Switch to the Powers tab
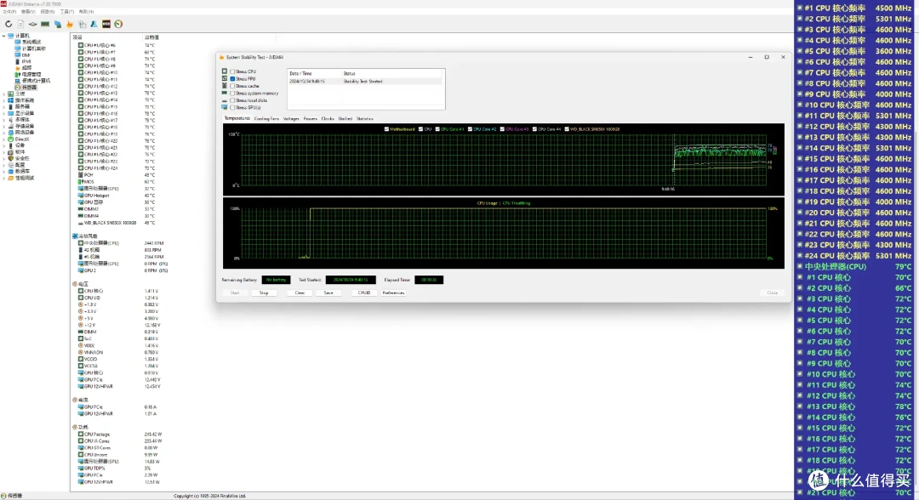Viewport: 919px width, 500px height. 311,119
